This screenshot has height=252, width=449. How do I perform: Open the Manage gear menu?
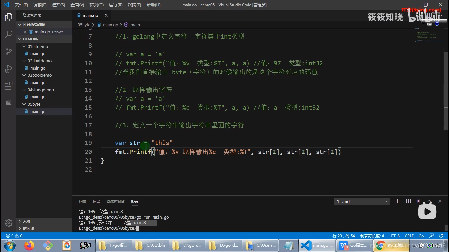click(x=9, y=222)
